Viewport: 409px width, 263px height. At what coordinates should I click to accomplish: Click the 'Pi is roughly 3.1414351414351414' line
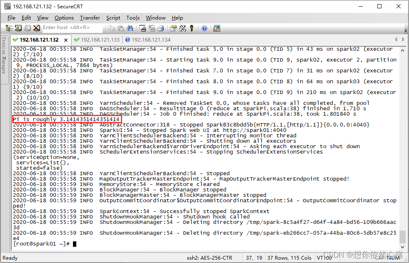(66, 119)
